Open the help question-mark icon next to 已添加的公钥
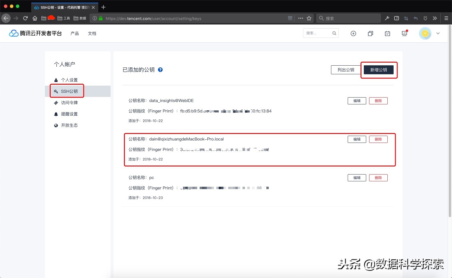The width and height of the screenshot is (452, 278). tap(160, 69)
